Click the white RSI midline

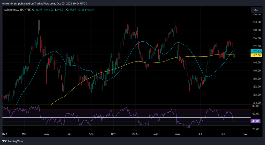(126, 118)
